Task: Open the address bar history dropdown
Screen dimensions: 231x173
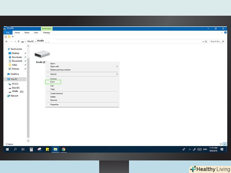Action: (x=203, y=42)
